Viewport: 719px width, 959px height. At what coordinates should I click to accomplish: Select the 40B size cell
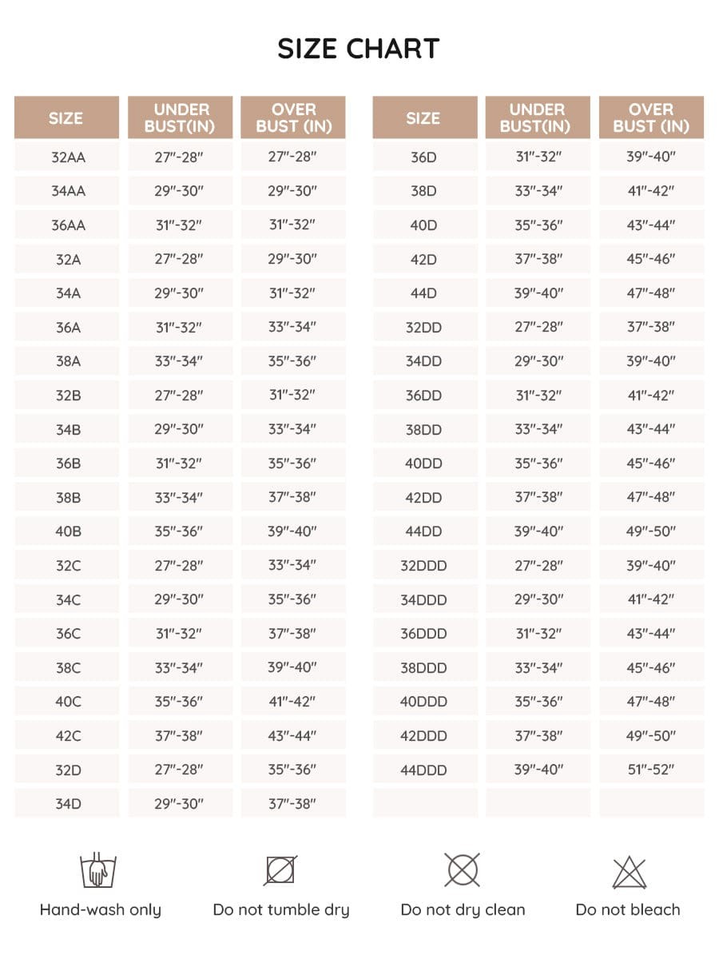pos(67,531)
